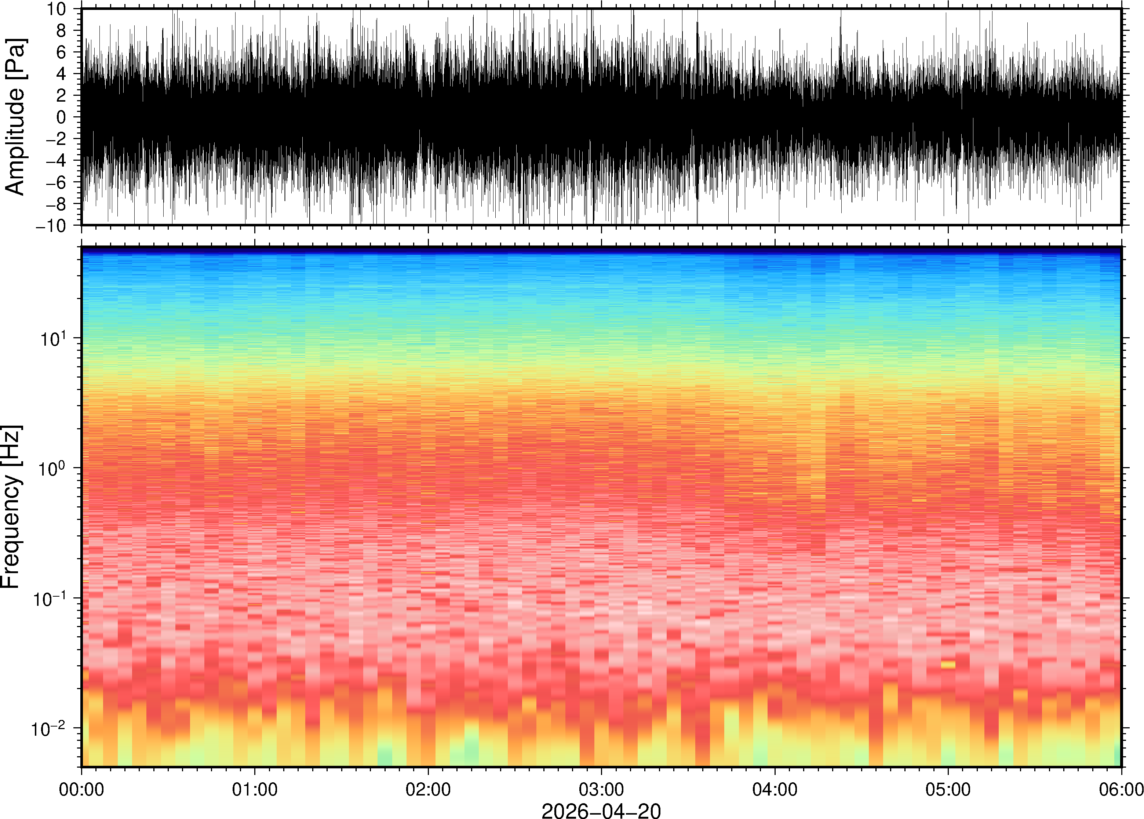Click the 10⁻² frequency tick label

48,728
